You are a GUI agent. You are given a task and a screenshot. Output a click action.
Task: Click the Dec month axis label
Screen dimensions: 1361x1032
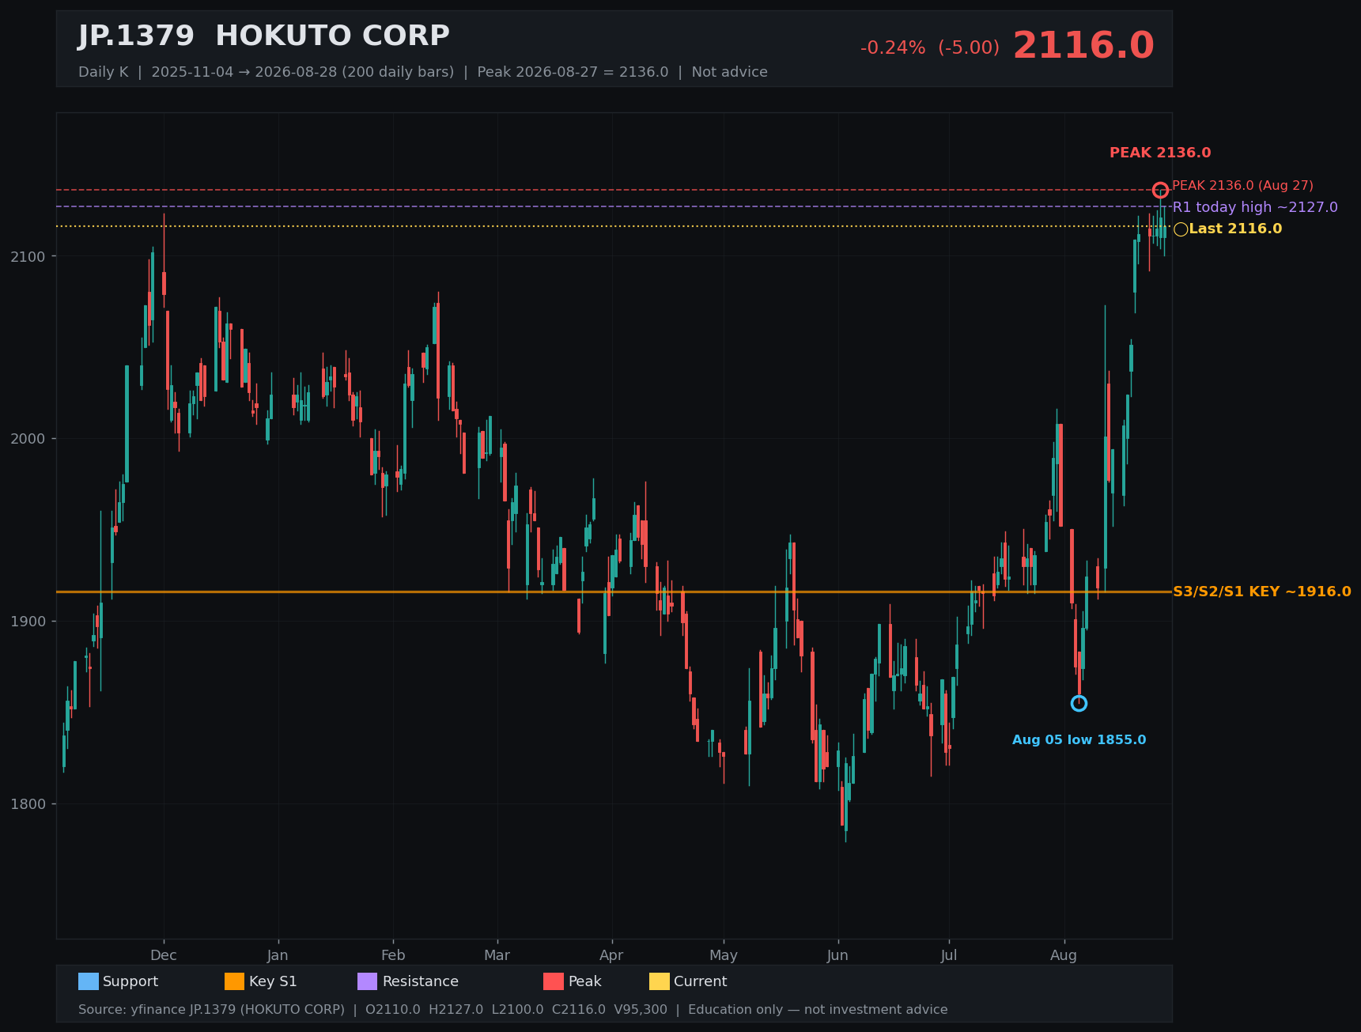click(164, 955)
